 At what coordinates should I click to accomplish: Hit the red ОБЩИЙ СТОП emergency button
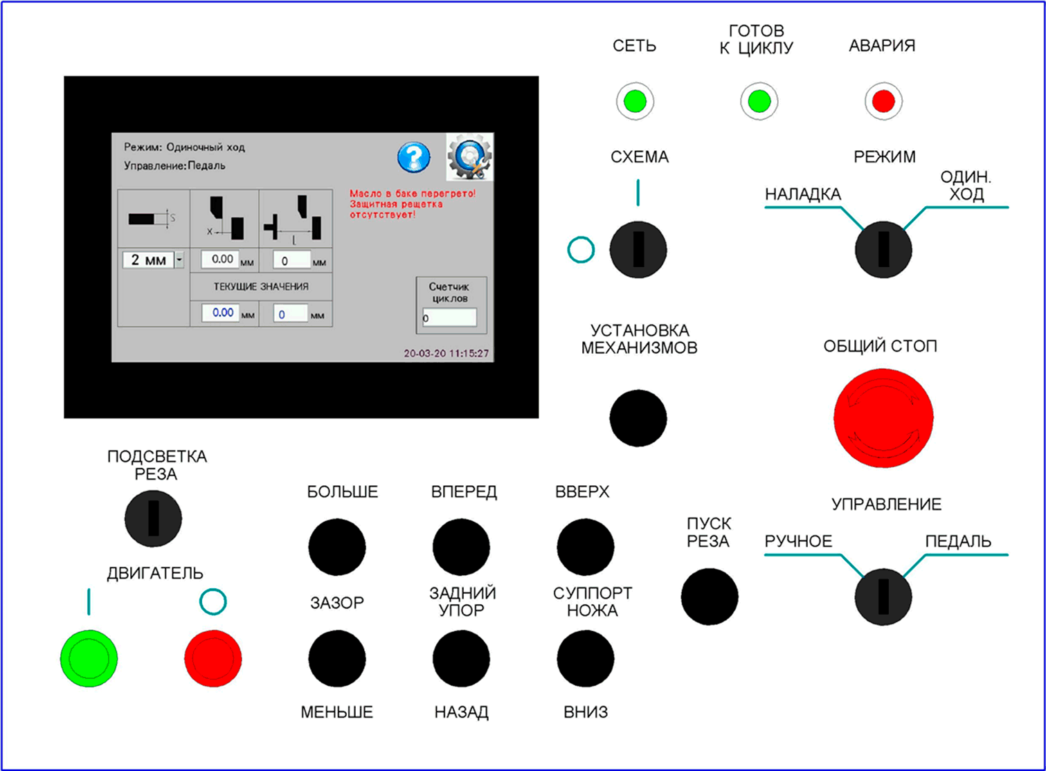(883, 417)
